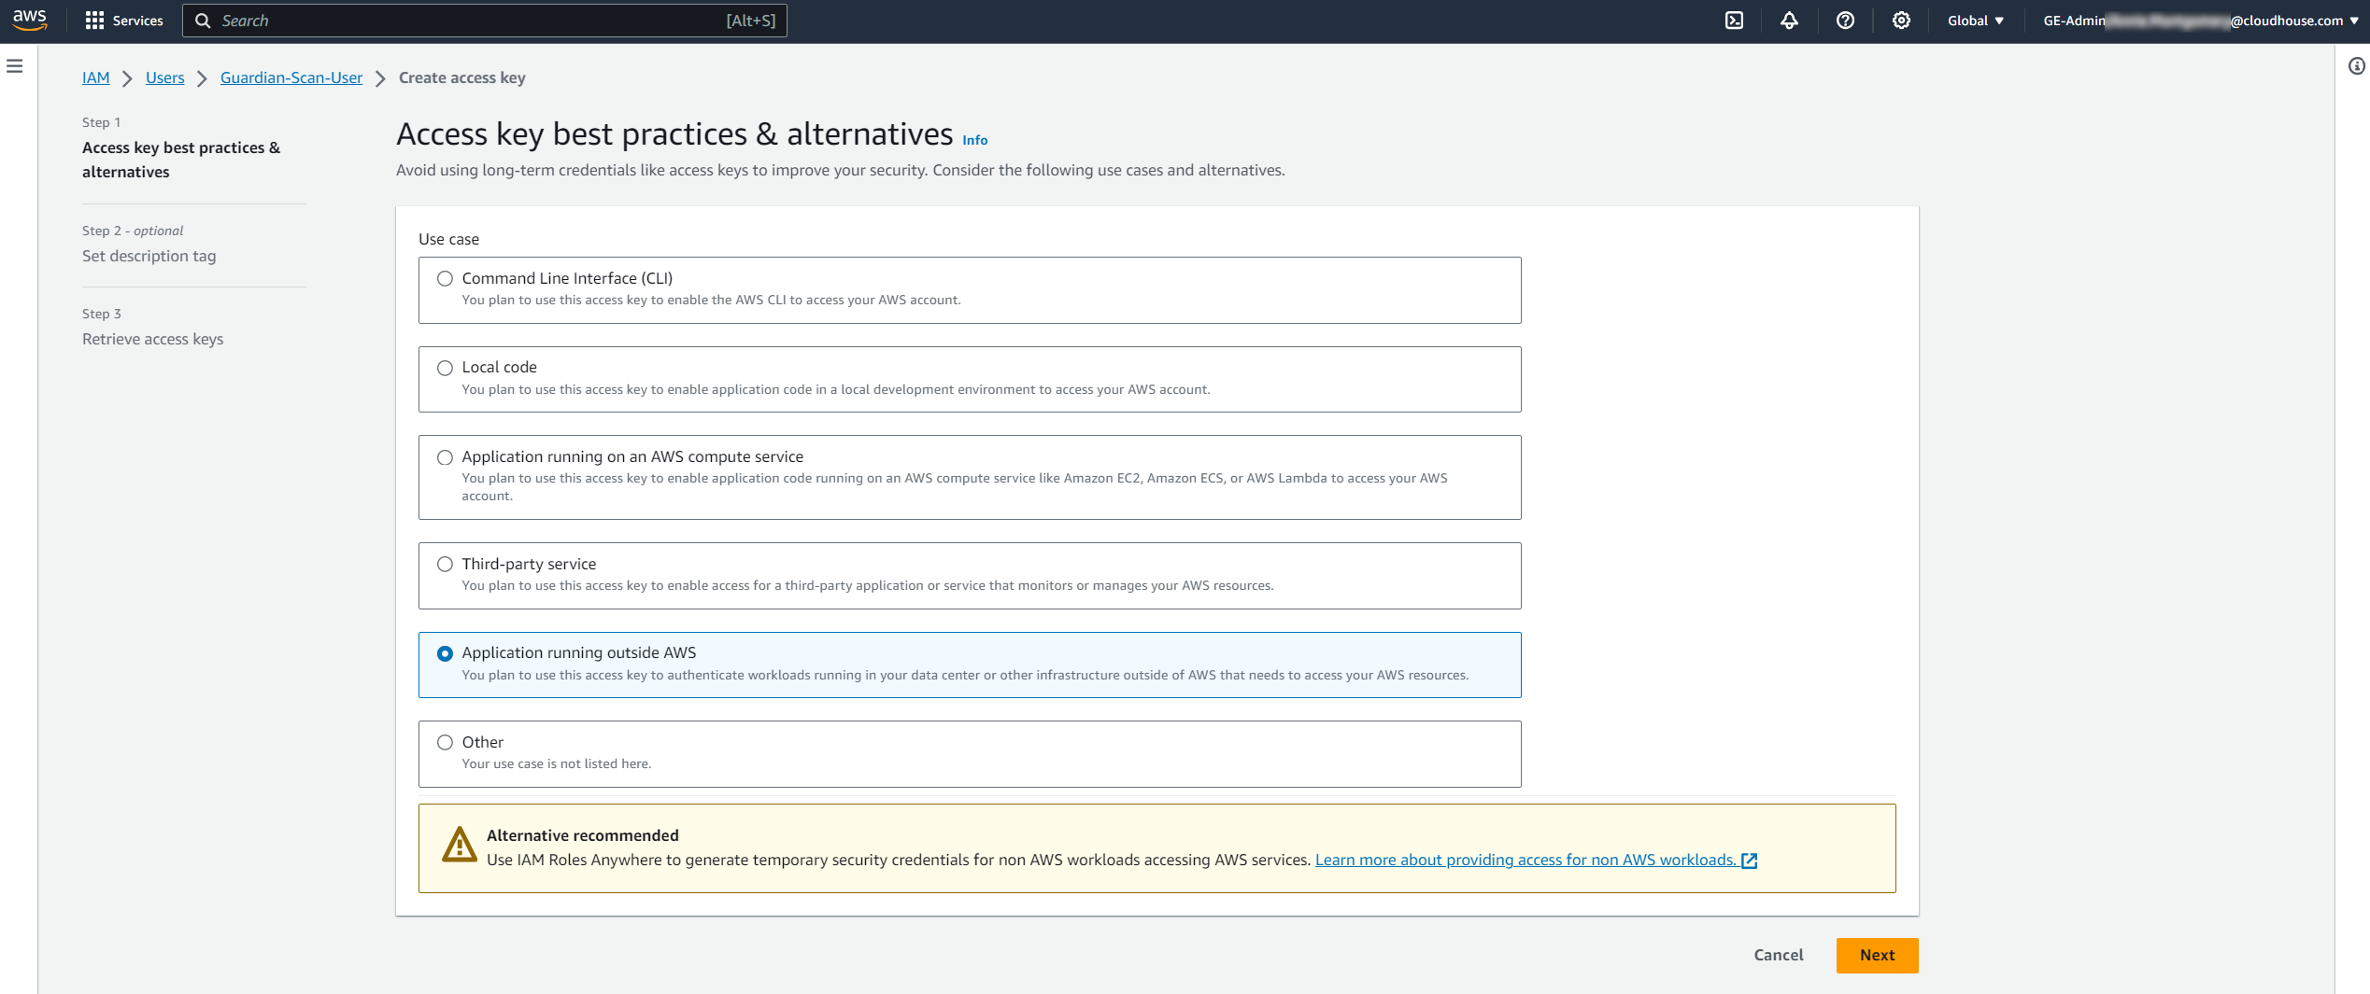The image size is (2370, 994).
Task: Cancel the access key creation
Action: click(1778, 955)
